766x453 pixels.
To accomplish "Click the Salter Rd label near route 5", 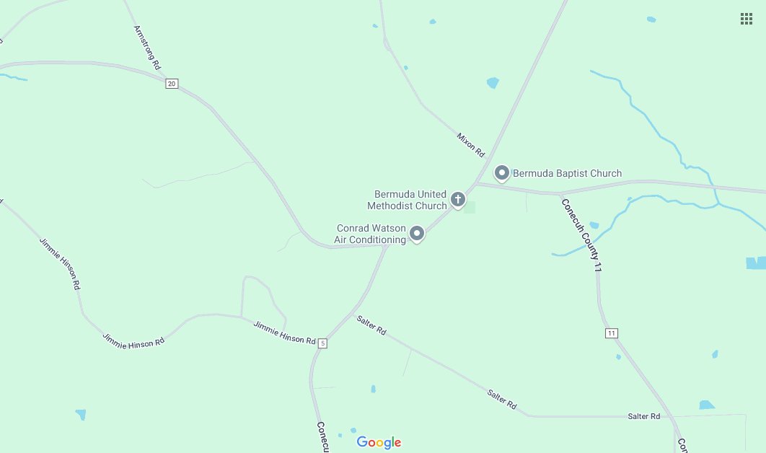I will pos(371,325).
